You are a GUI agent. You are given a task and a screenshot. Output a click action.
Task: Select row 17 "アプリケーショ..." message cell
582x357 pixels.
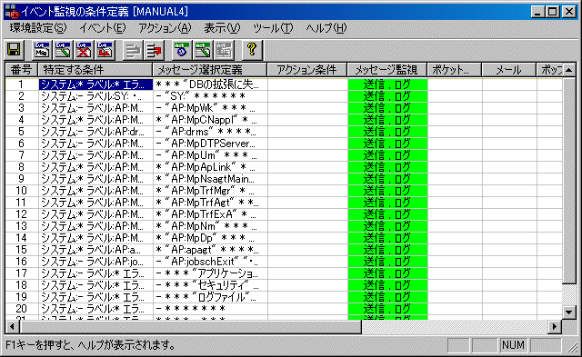(210, 273)
